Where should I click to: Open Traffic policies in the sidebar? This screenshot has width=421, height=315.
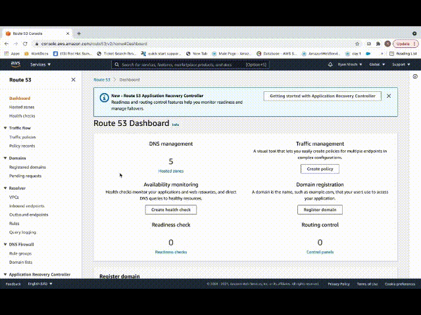click(22, 137)
